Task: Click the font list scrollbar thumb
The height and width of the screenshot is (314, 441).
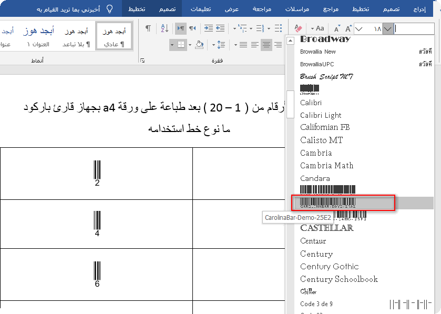Action: click(x=290, y=104)
